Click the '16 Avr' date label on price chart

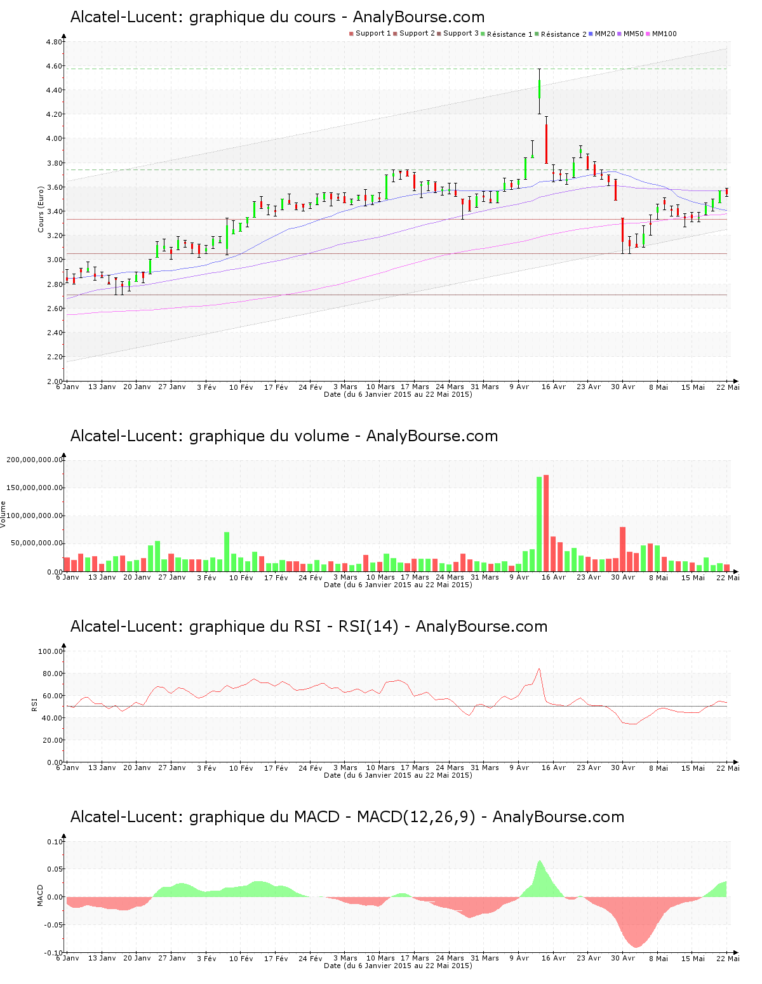(x=554, y=387)
